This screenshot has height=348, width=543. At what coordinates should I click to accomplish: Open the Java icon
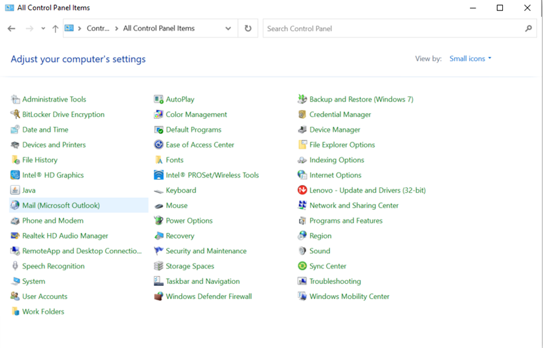(15, 190)
